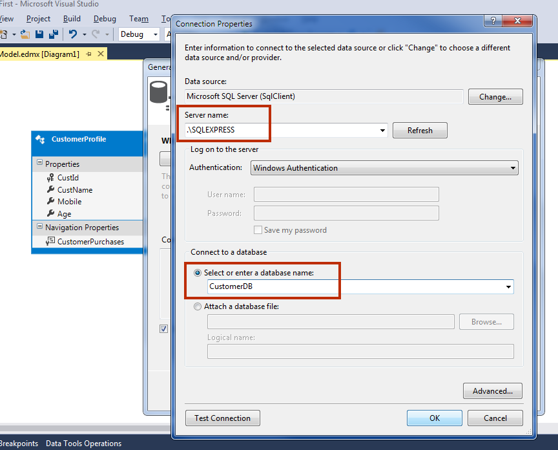Image resolution: width=558 pixels, height=450 pixels.
Task: Click the Advanced... button
Action: 493,391
